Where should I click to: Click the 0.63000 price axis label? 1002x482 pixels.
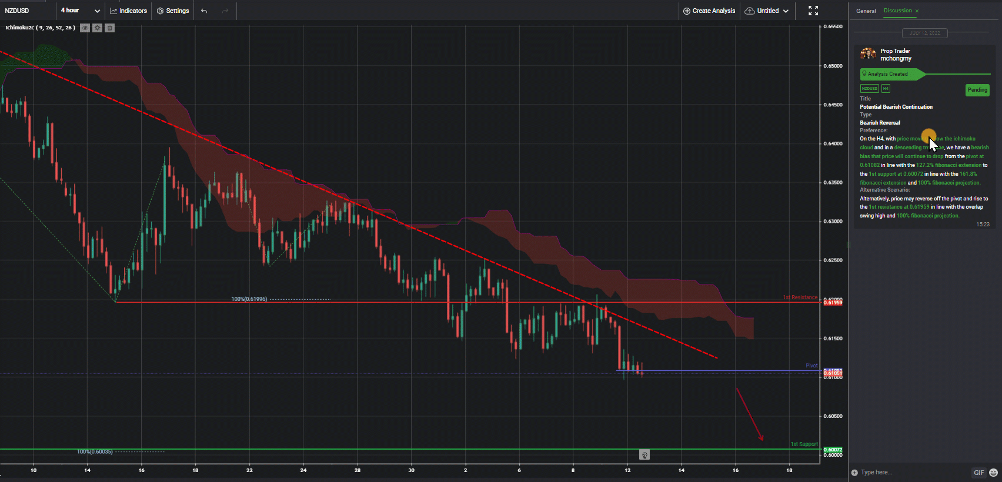833,222
